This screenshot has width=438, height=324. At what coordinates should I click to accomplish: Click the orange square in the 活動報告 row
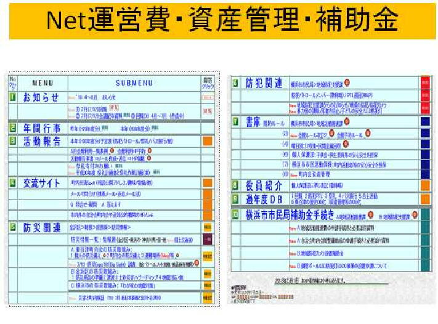[208, 140]
